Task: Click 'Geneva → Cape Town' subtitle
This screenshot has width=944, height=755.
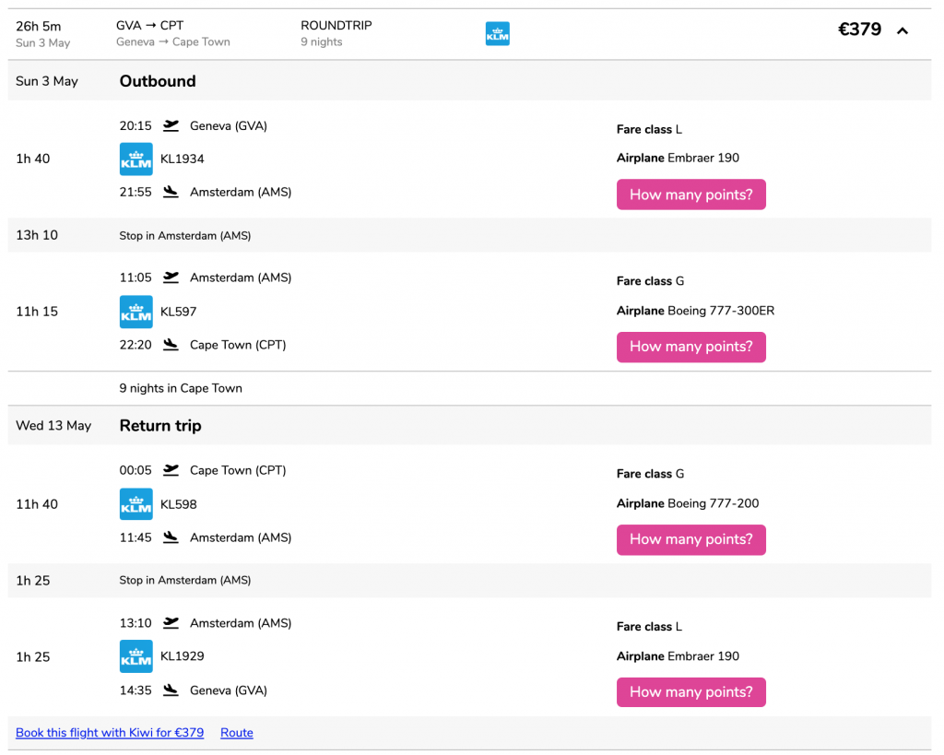Action: tap(173, 41)
